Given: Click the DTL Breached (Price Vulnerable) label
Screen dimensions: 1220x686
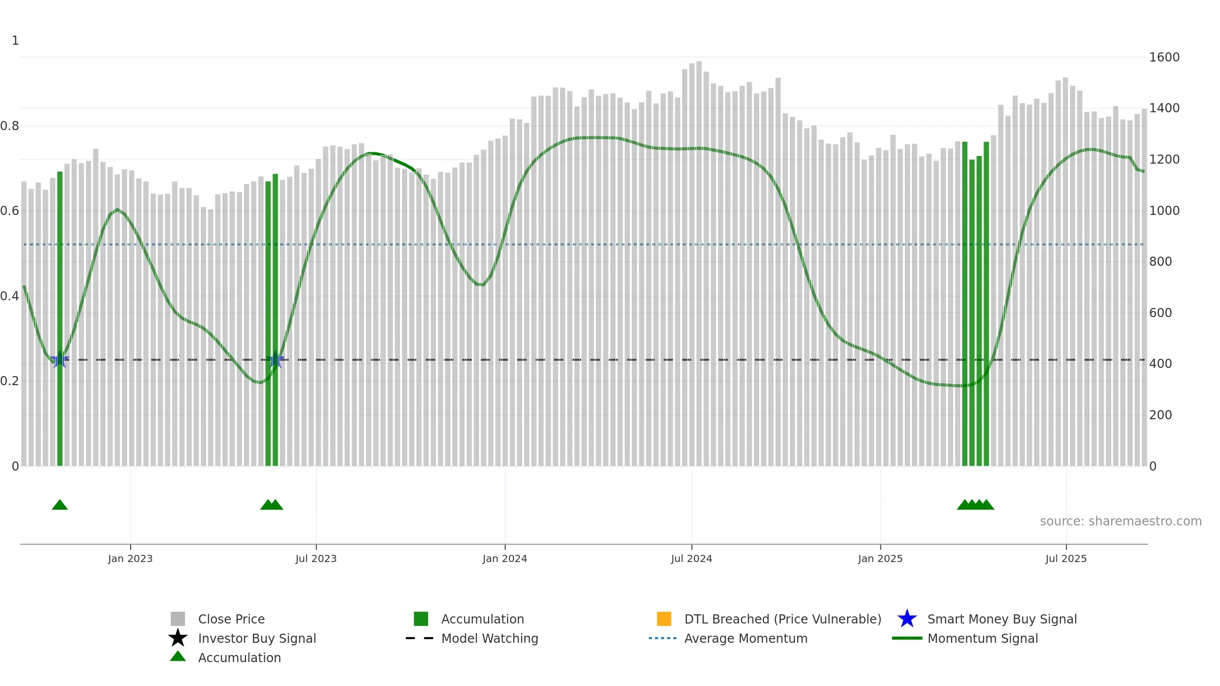Looking at the screenshot, I should point(783,619).
